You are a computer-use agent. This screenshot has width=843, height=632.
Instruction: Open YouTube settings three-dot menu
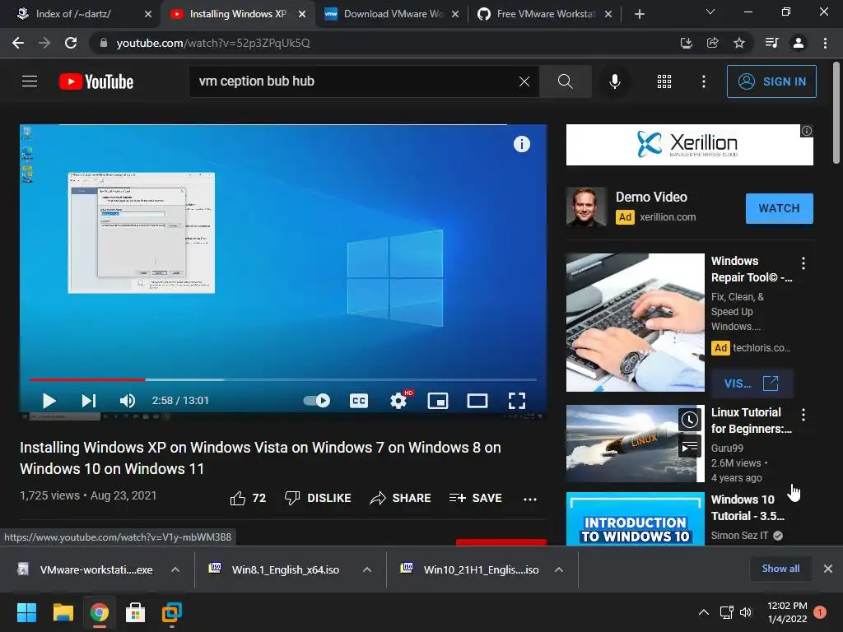[703, 81]
